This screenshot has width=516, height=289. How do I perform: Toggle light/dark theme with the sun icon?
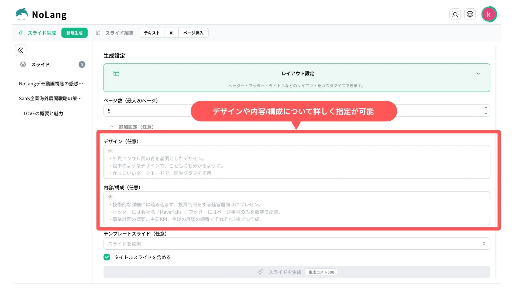tap(455, 14)
